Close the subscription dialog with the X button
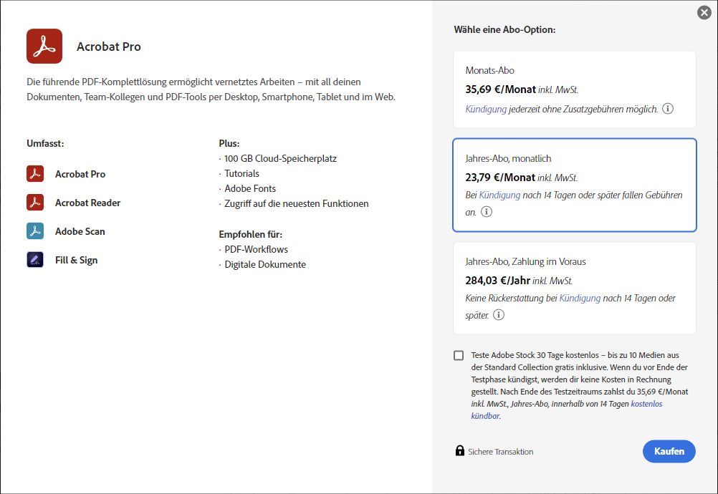Screen dimensions: 718x494 tap(703, 12)
